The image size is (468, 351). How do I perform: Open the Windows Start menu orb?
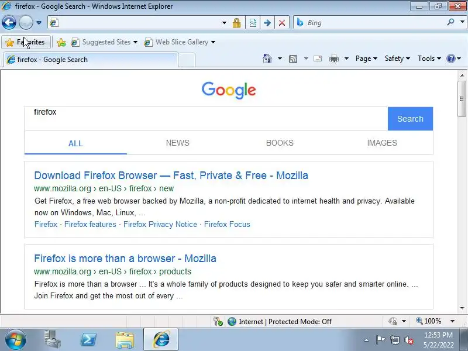[x=16, y=340]
